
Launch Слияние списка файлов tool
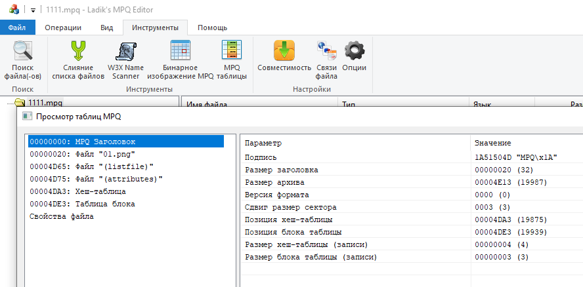click(x=78, y=60)
